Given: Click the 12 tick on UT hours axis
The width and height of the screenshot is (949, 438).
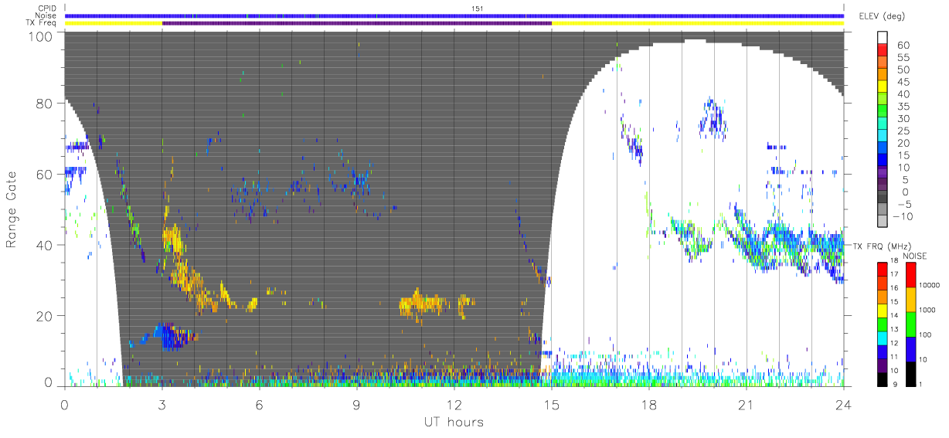Looking at the screenshot, I should (454, 404).
